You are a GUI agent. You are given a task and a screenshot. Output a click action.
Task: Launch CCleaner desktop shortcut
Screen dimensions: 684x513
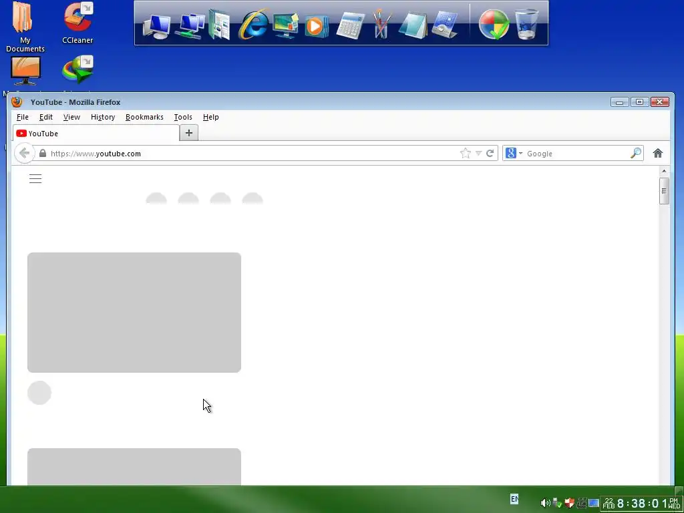coord(77,23)
